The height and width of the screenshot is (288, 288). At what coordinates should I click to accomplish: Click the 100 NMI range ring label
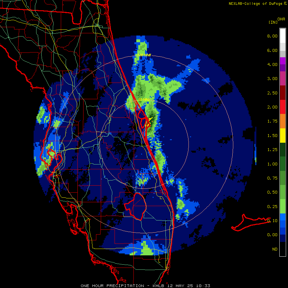click(144, 55)
